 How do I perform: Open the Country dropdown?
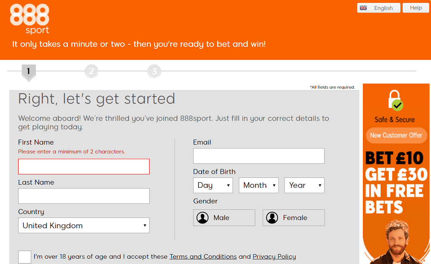pos(84,225)
